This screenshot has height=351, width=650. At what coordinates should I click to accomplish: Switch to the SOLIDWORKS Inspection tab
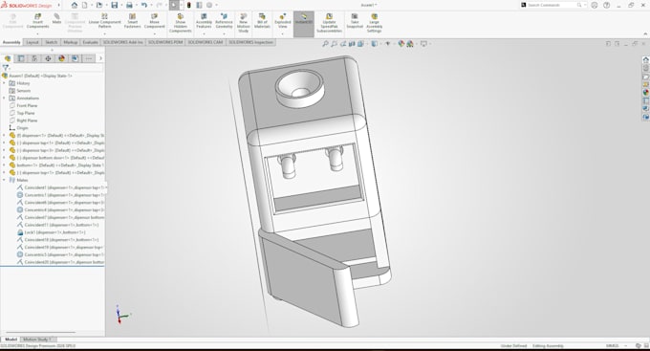(250, 42)
